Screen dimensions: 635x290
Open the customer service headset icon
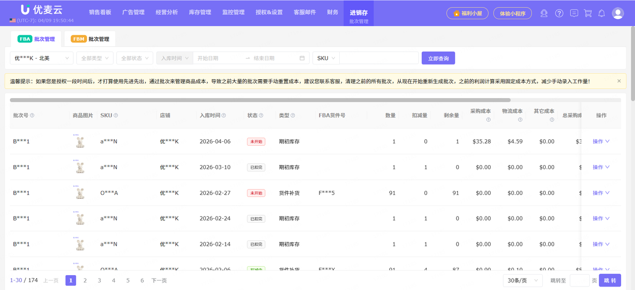pyautogui.click(x=544, y=13)
